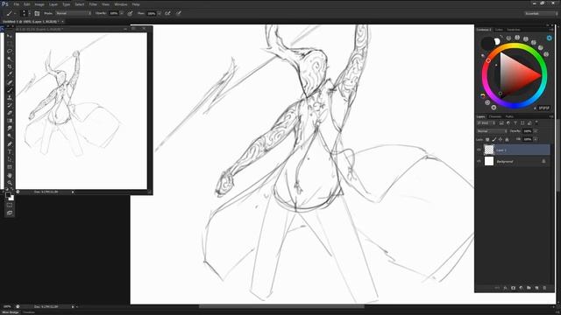561x315 pixels.
Task: Toggle pressure for size button
Action: [x=178, y=13]
